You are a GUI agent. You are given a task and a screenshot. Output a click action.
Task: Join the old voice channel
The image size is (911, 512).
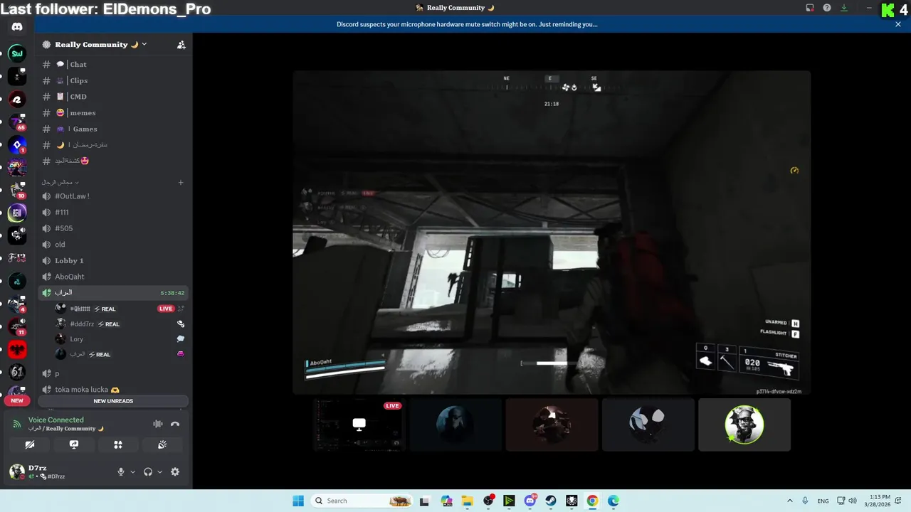click(114, 245)
